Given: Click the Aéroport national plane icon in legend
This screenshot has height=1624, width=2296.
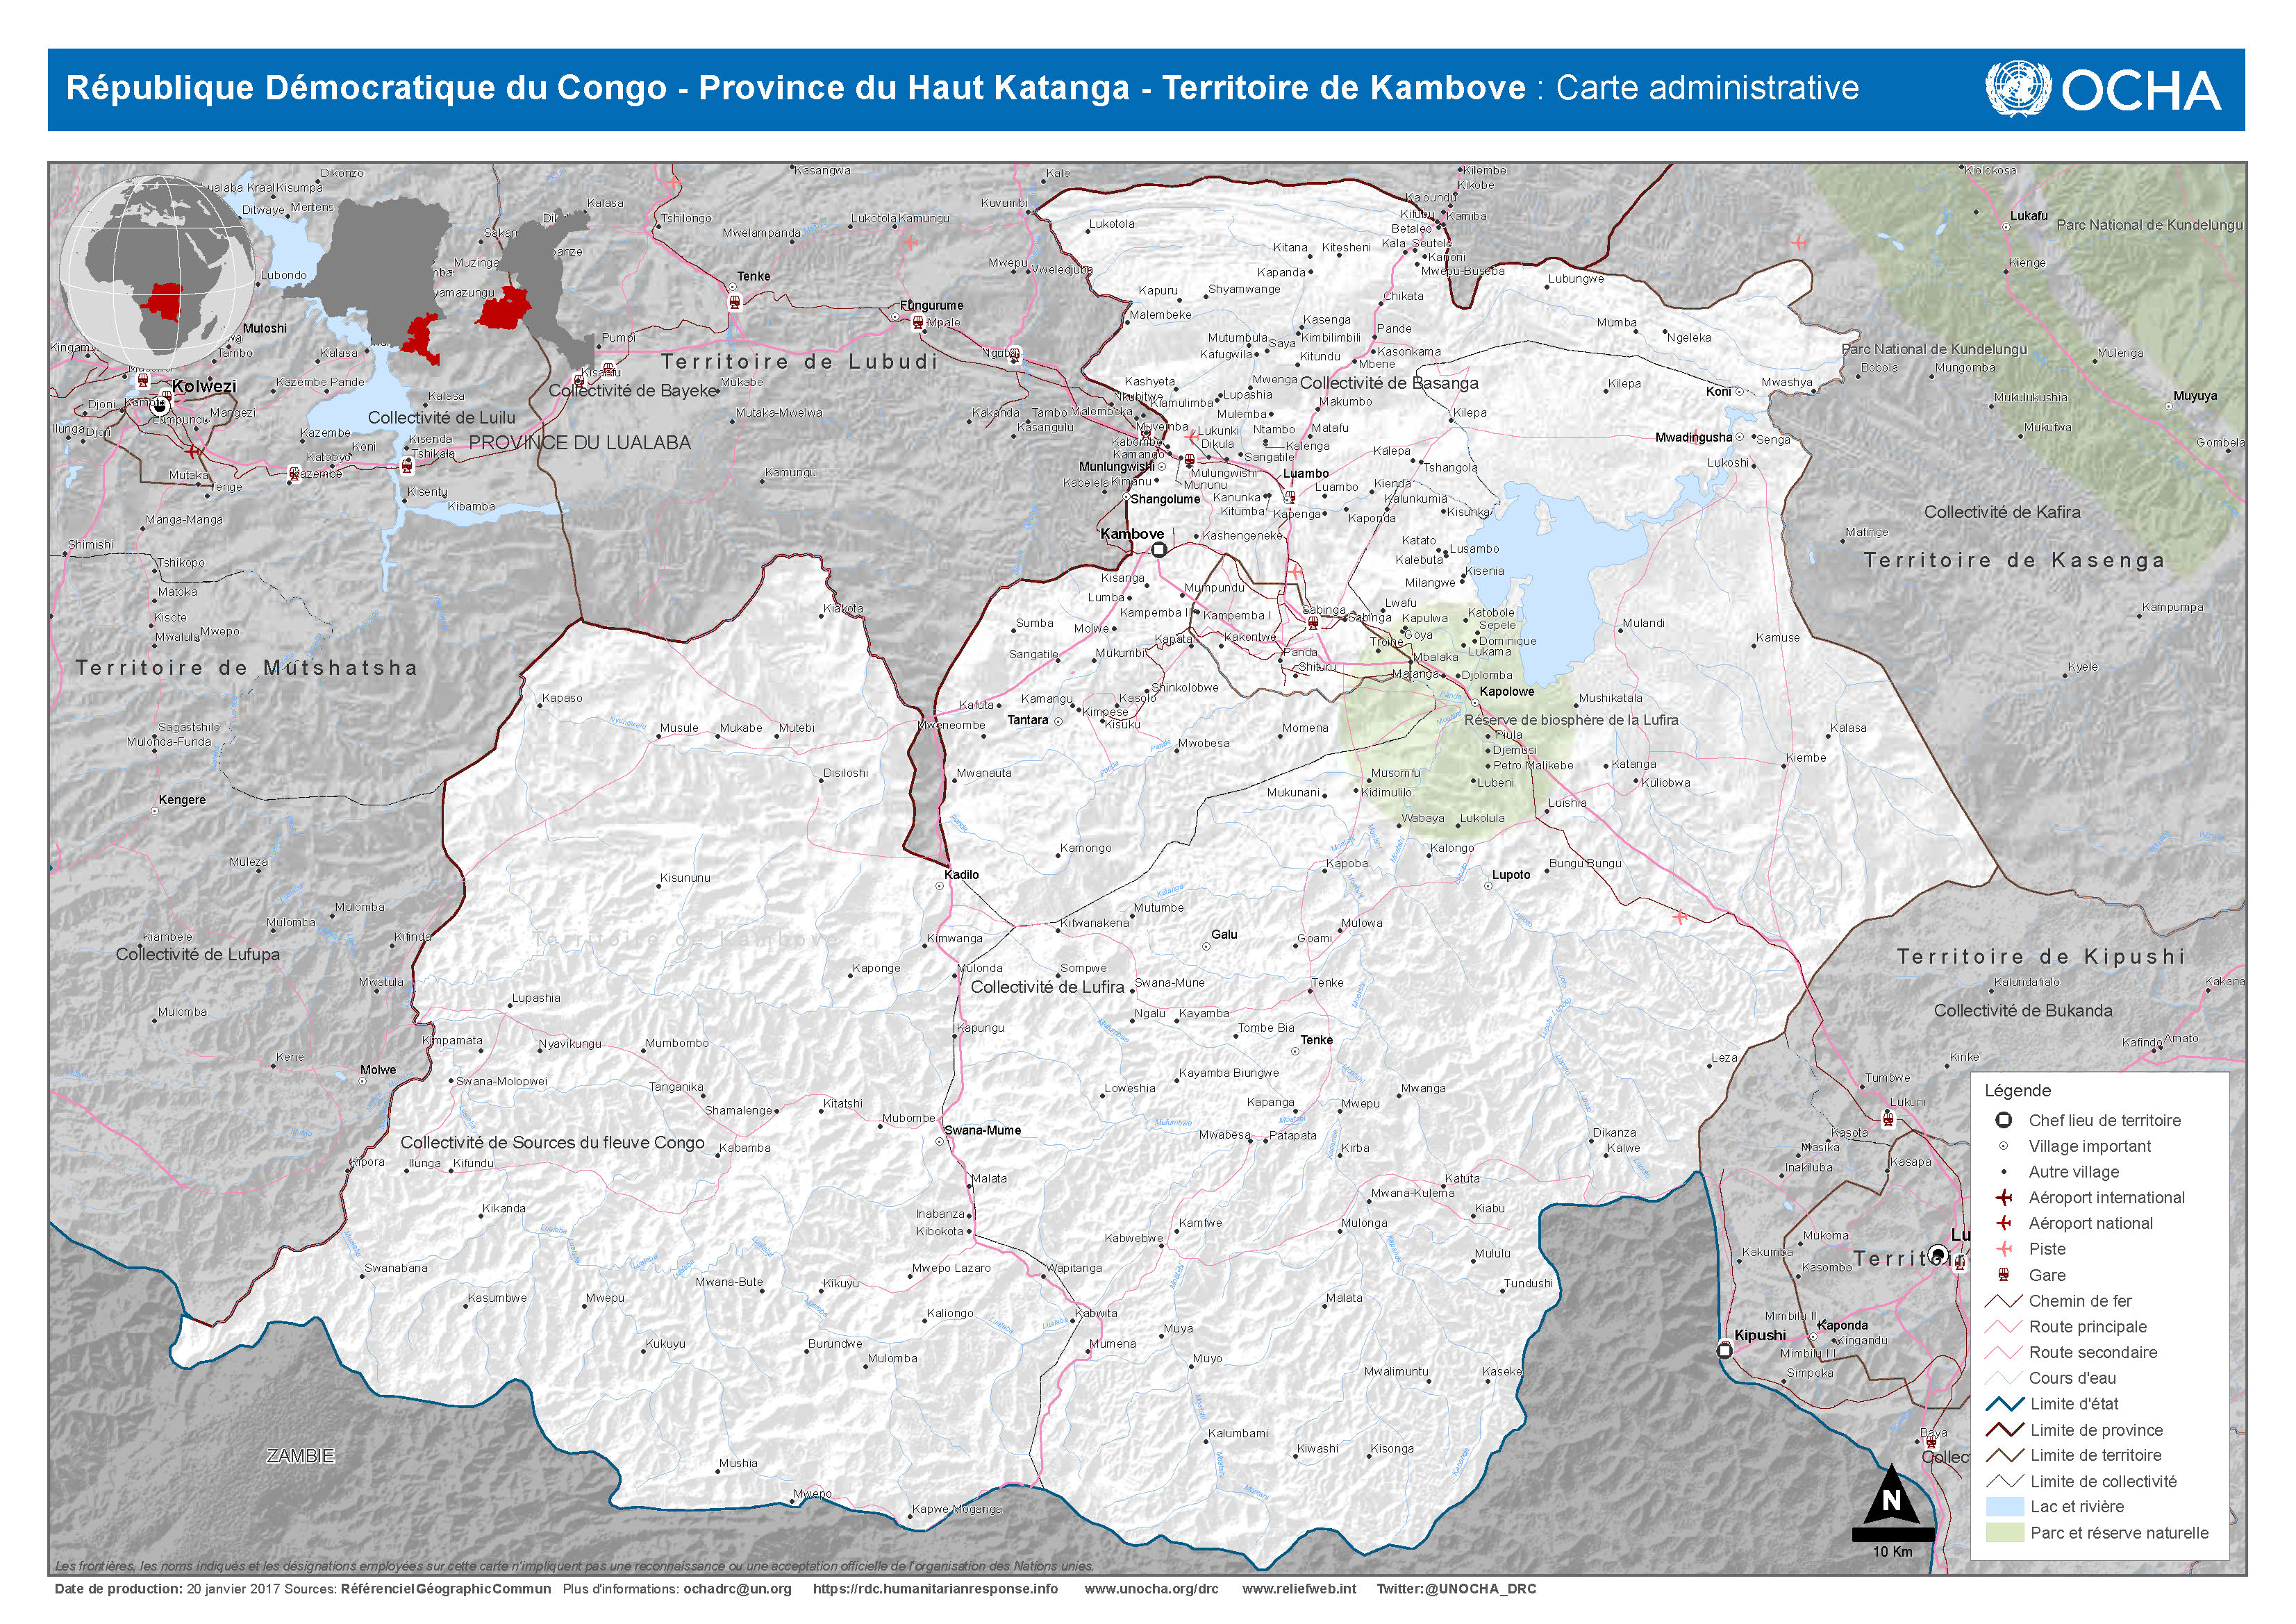Looking at the screenshot, I should pyautogui.click(x=2004, y=1223).
